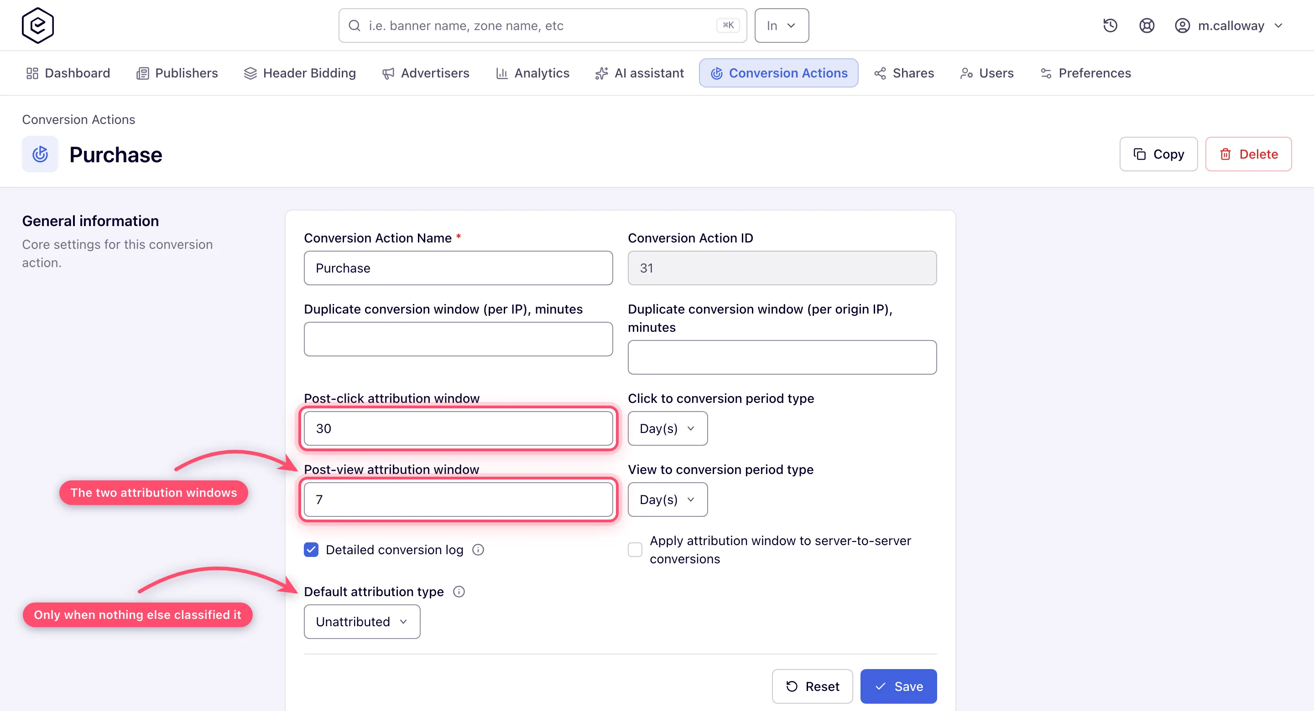
Task: Click the search magnifier icon
Action: tap(355, 26)
